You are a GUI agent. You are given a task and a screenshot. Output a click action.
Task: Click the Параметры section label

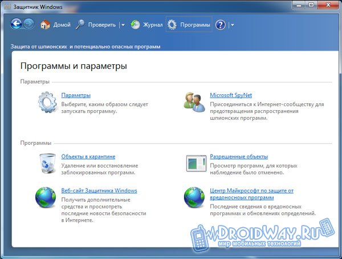[35, 82]
